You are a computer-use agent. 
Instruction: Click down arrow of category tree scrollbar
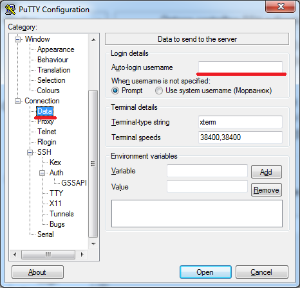pyautogui.click(x=93, y=243)
